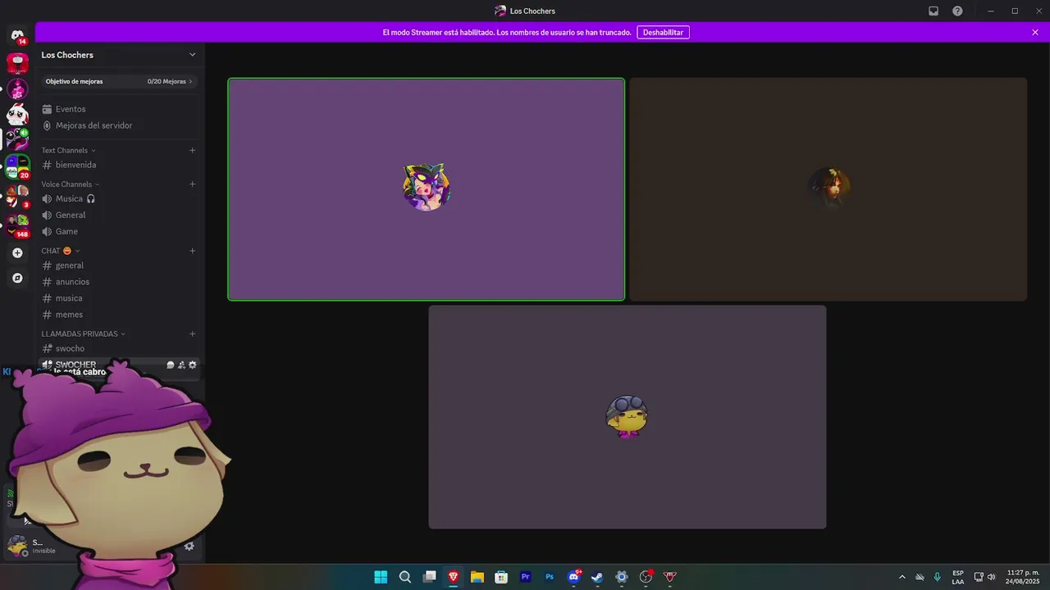Open the red server icon below home

click(x=17, y=62)
